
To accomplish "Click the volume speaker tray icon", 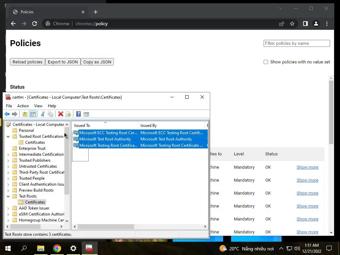I will [297, 248].
